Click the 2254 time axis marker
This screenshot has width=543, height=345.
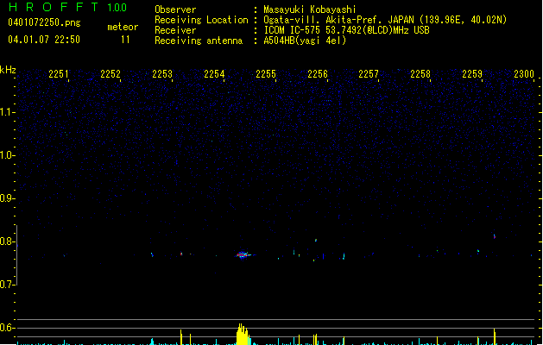(x=214, y=74)
